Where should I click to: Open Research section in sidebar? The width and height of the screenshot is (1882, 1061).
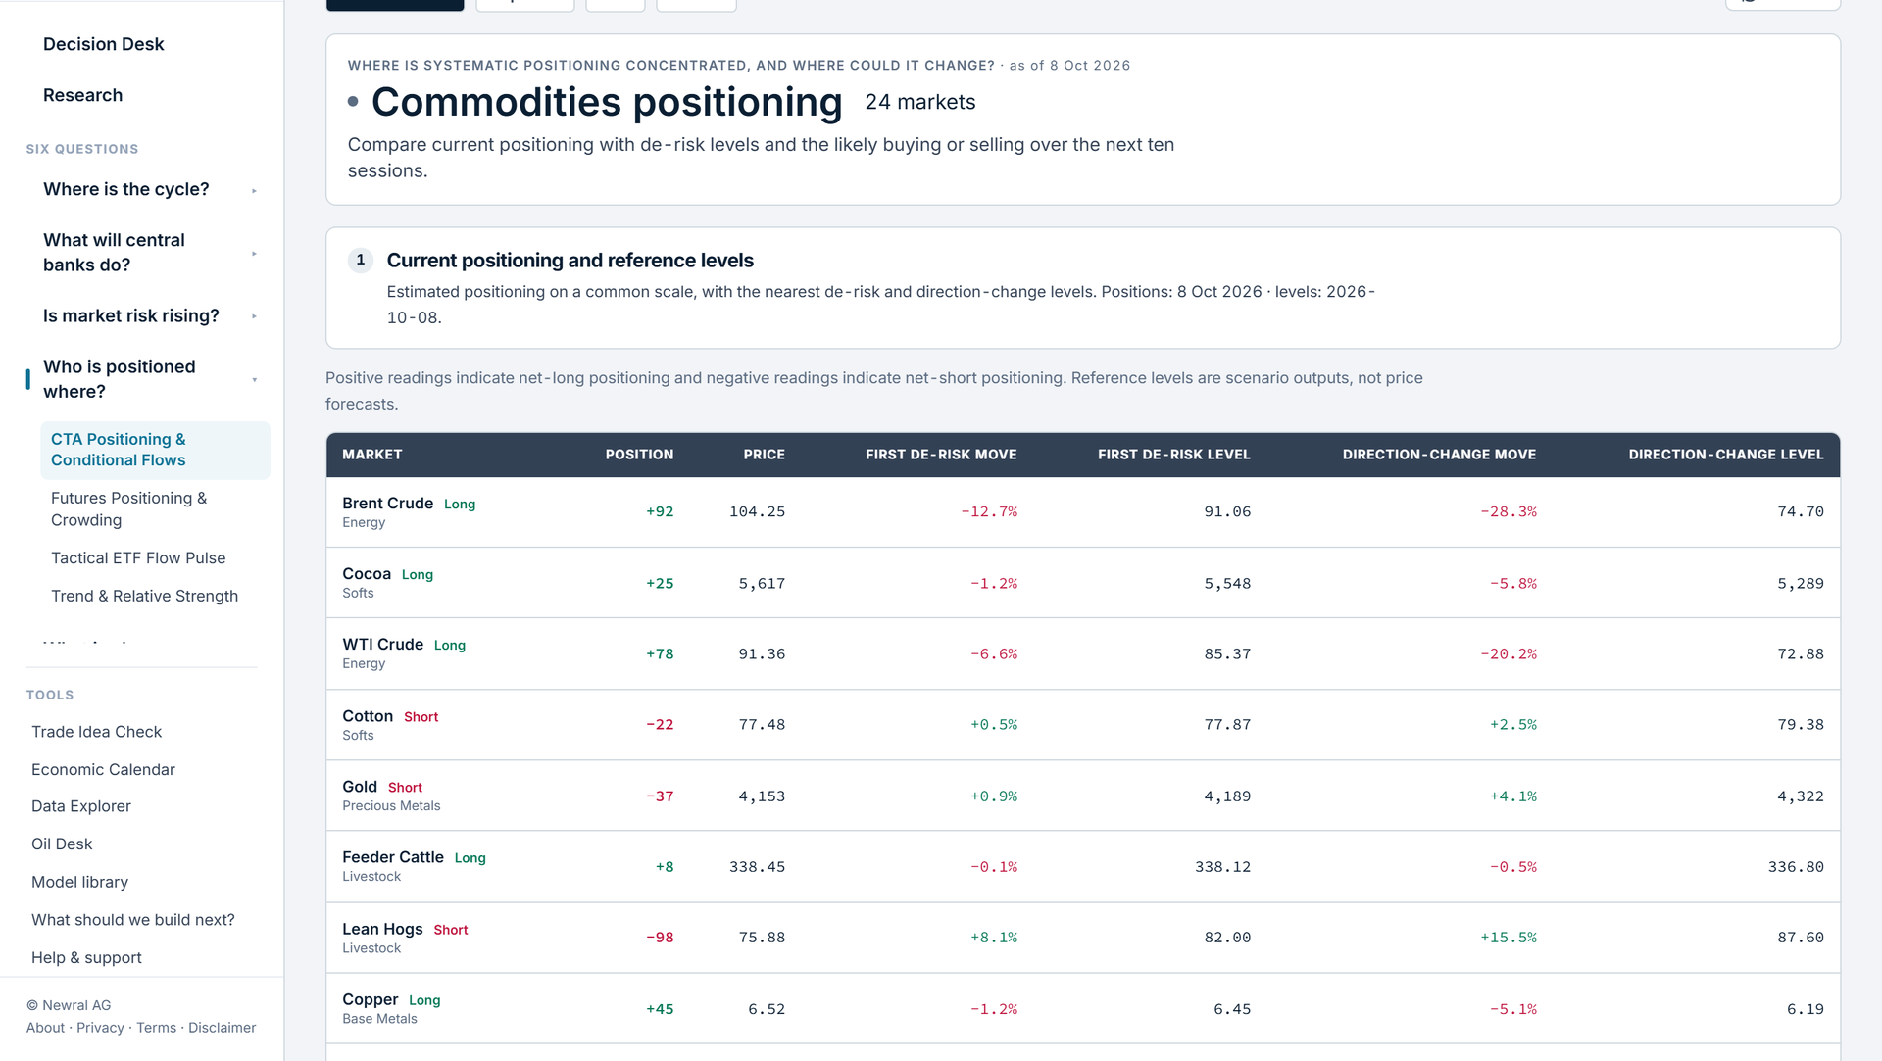tap(82, 95)
